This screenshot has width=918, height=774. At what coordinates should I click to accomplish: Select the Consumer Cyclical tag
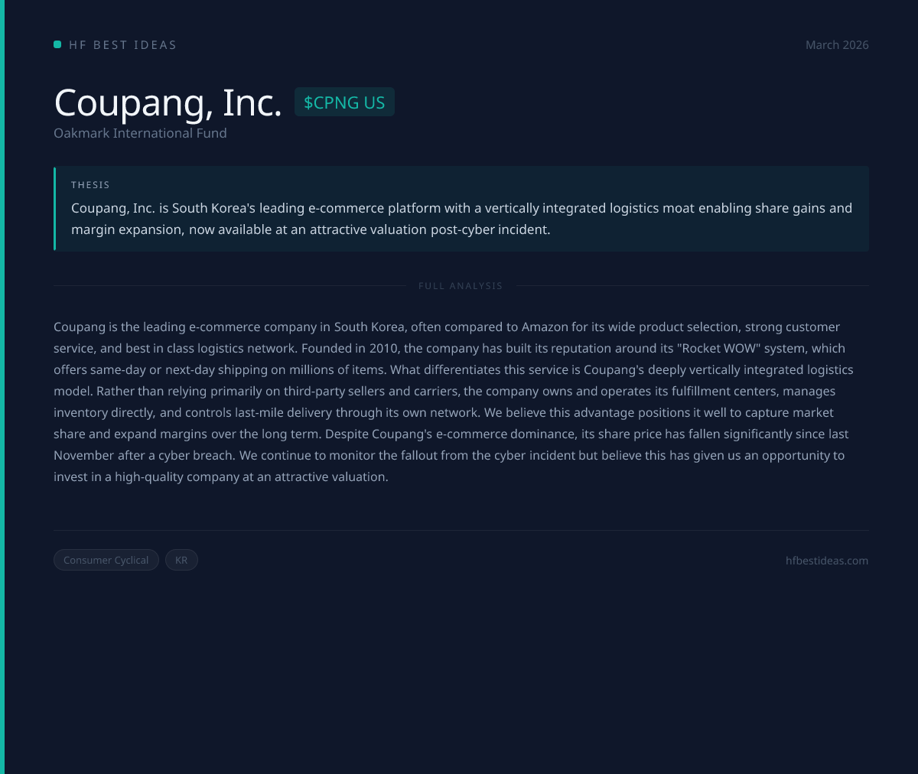tap(106, 560)
